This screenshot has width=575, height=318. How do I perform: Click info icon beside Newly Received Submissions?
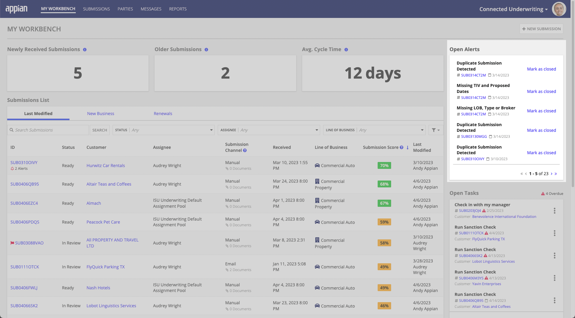[x=85, y=50]
